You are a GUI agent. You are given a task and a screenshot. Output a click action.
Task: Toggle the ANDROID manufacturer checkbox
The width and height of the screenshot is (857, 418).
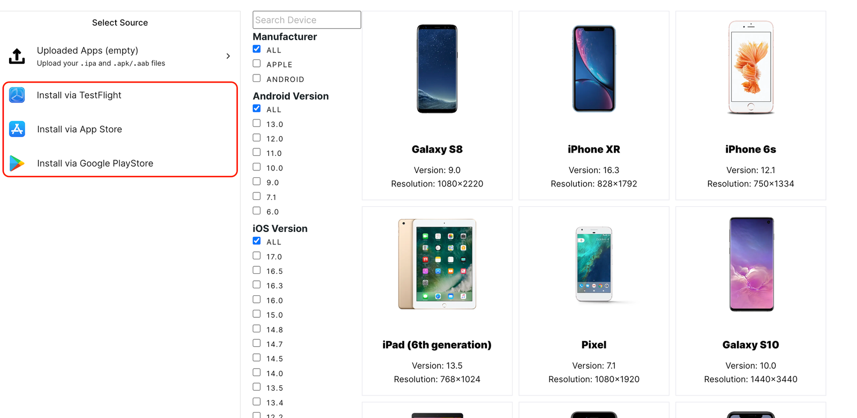pos(257,78)
